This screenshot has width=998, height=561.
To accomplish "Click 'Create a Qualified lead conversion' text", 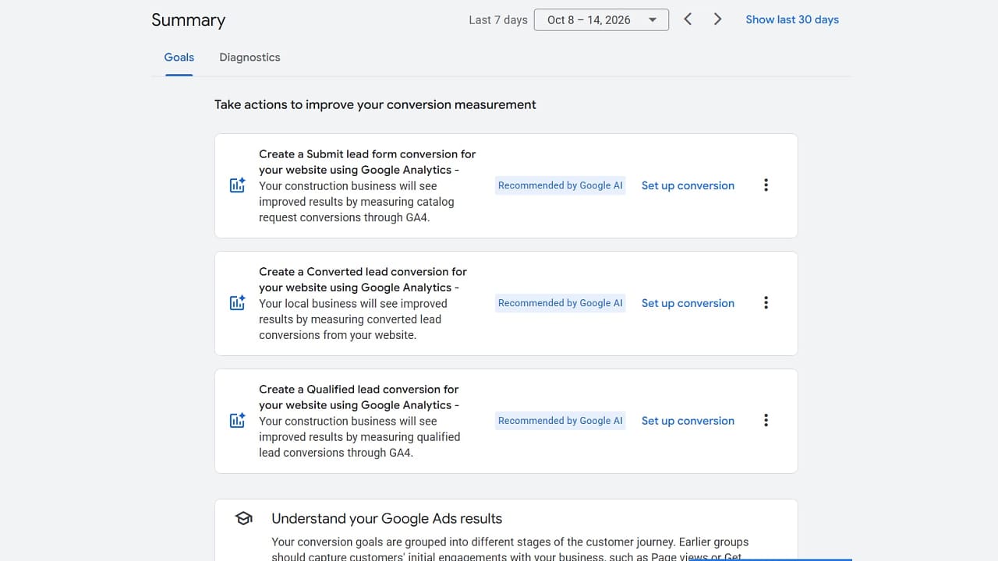I will [359, 397].
